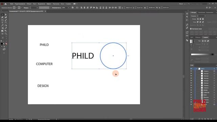Open the stroke weight dropdown in control bar
The height and width of the screenshot is (122, 217).
pyautogui.click(x=37, y=8)
